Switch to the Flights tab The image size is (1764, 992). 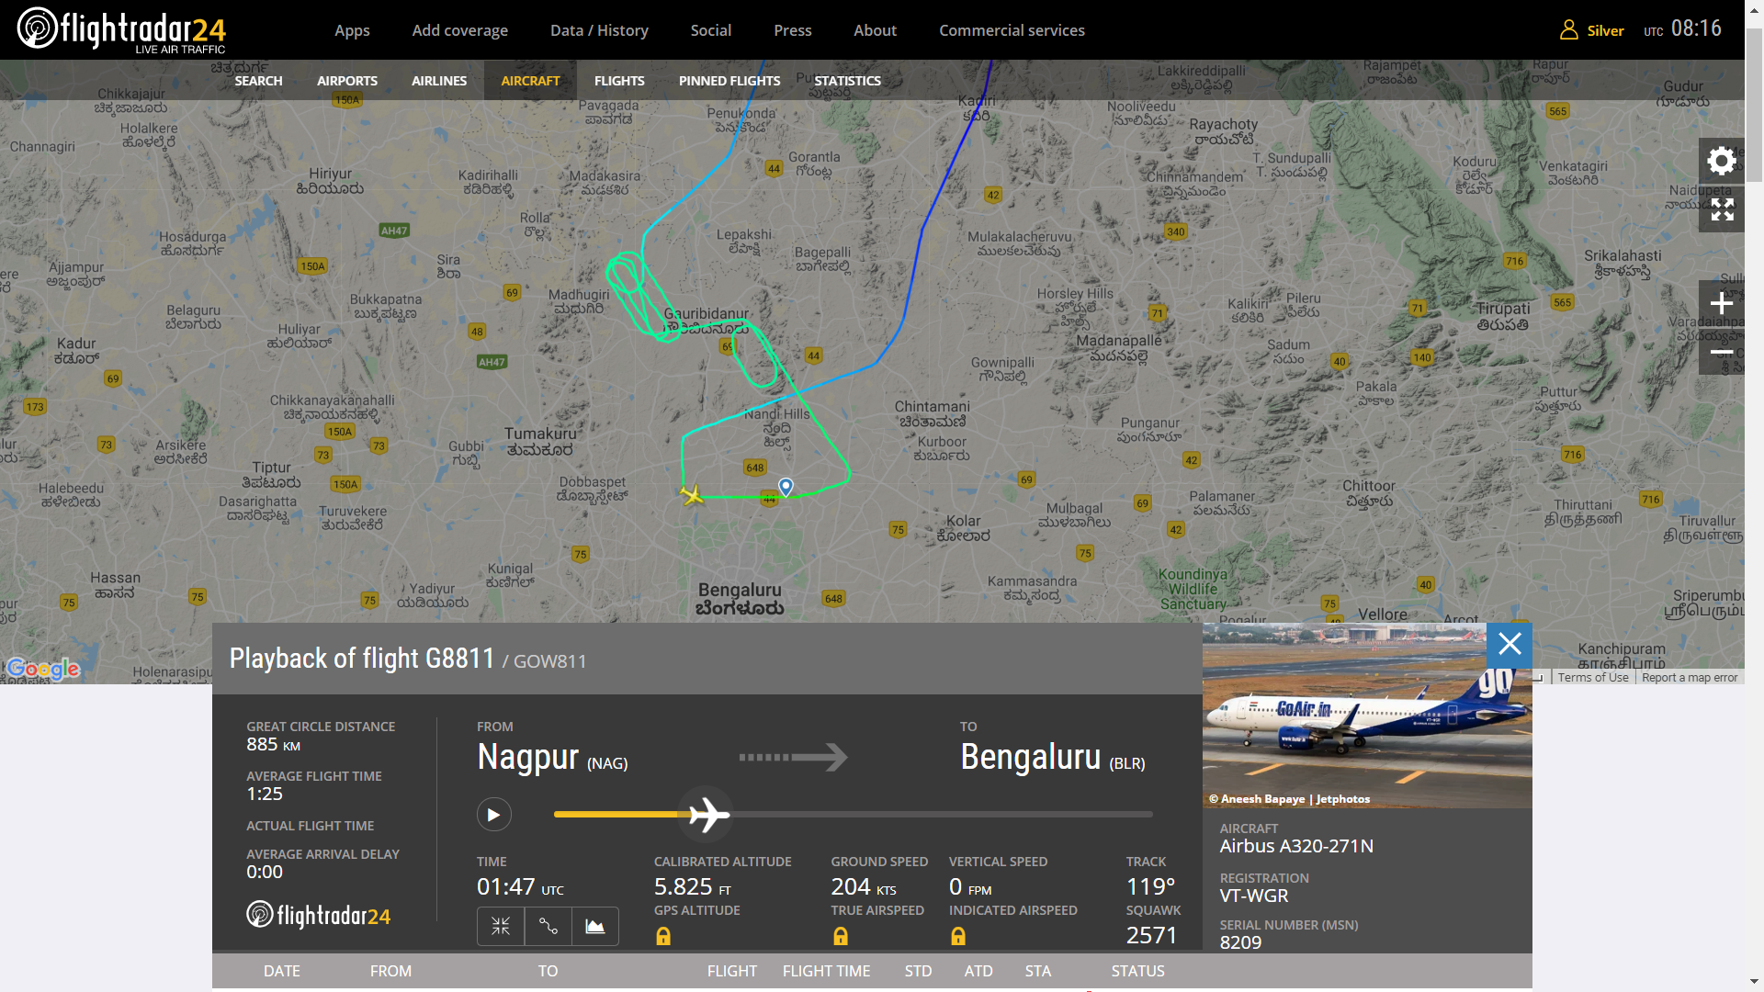619,81
